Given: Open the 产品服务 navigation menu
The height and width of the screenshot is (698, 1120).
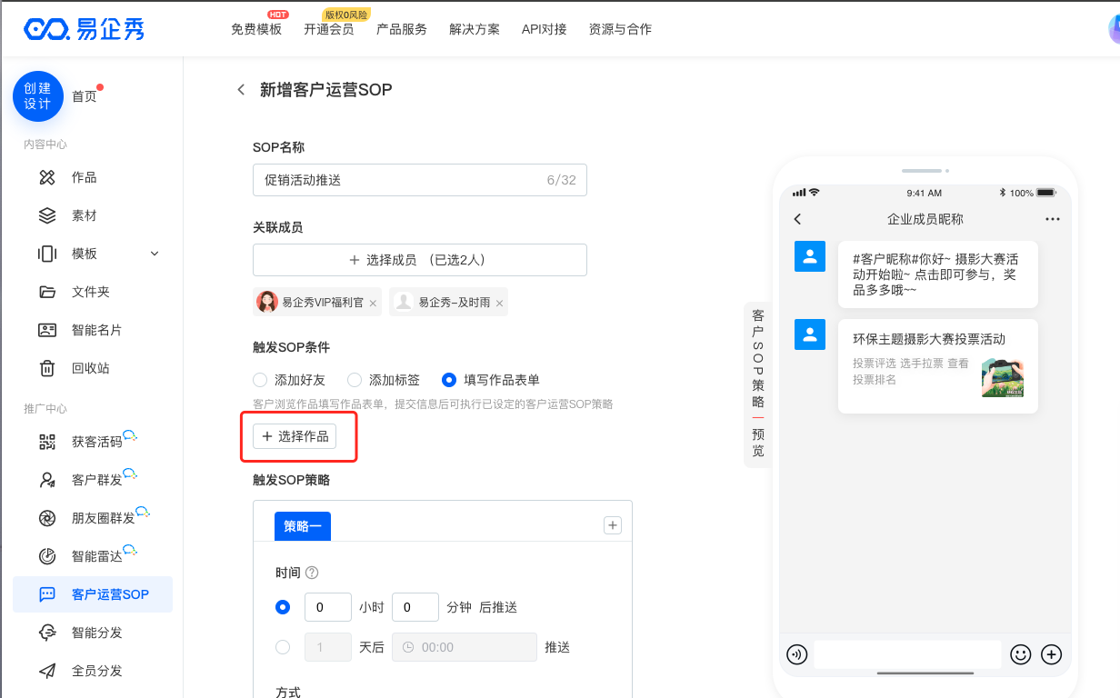Looking at the screenshot, I should pyautogui.click(x=401, y=29).
